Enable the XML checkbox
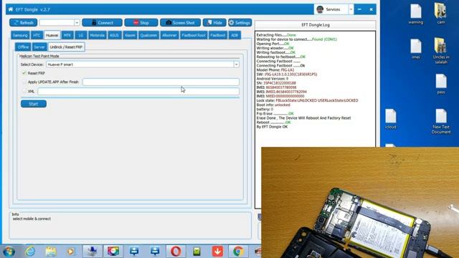459x258 pixels. 24,91
